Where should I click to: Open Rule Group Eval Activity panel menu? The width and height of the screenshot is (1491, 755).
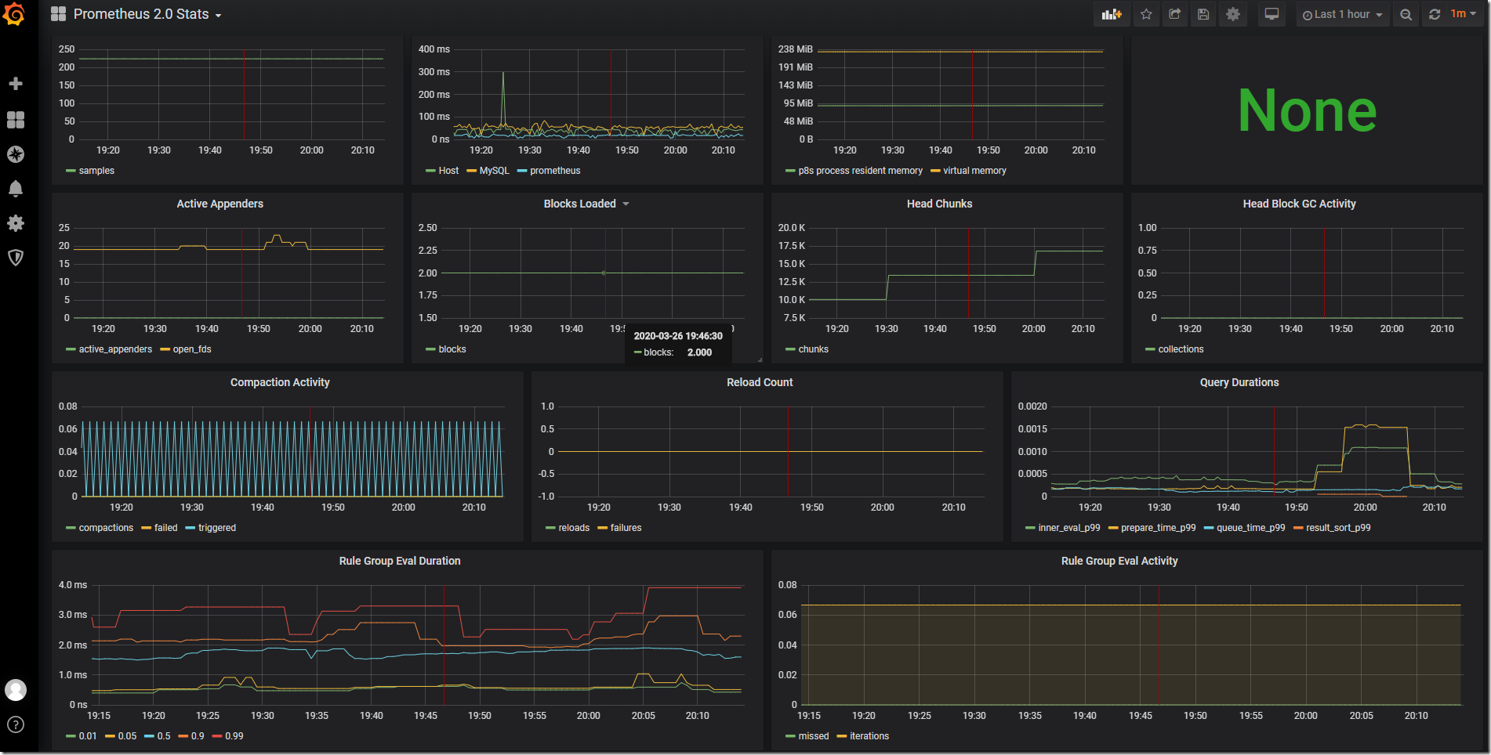[x=1119, y=561]
